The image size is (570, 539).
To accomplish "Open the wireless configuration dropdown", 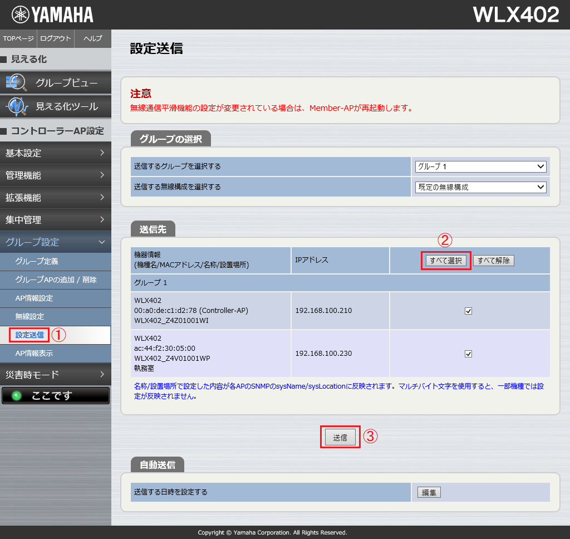I will tap(481, 187).
